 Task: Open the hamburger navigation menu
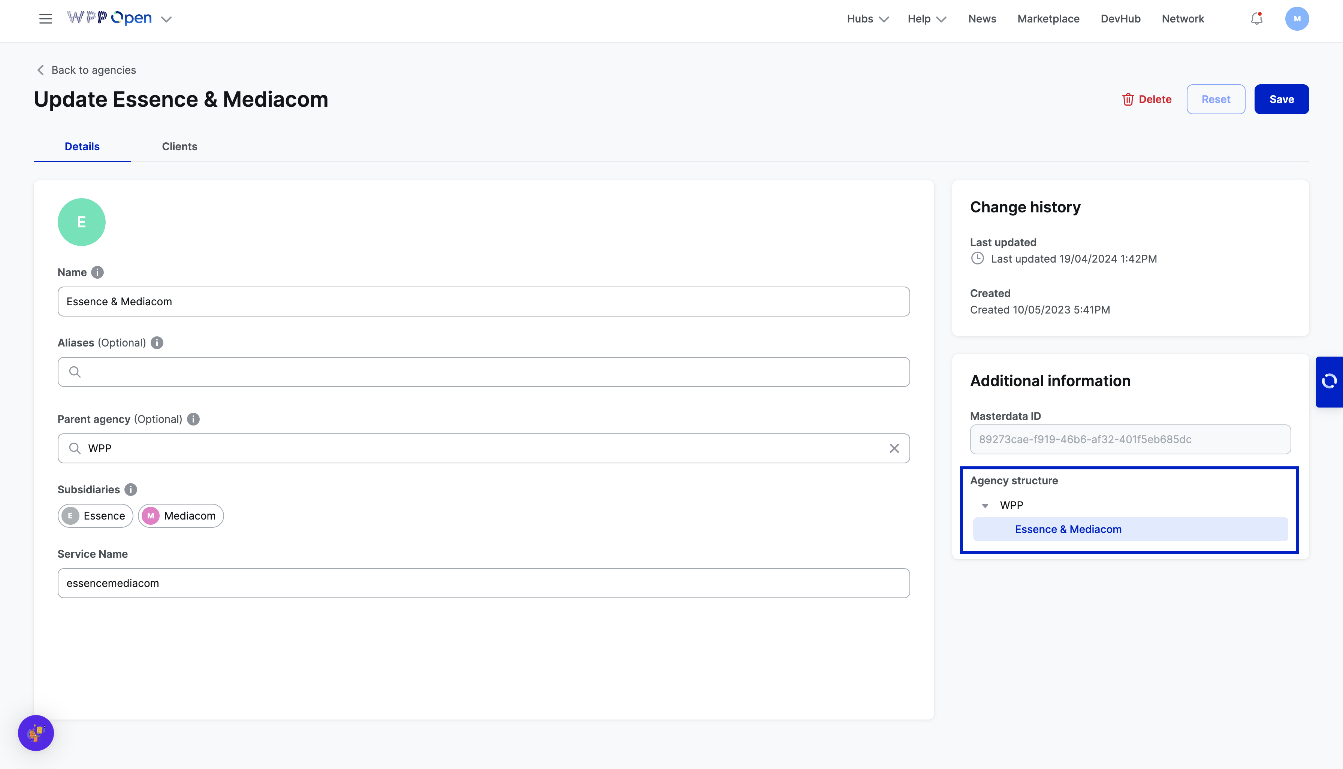point(45,19)
